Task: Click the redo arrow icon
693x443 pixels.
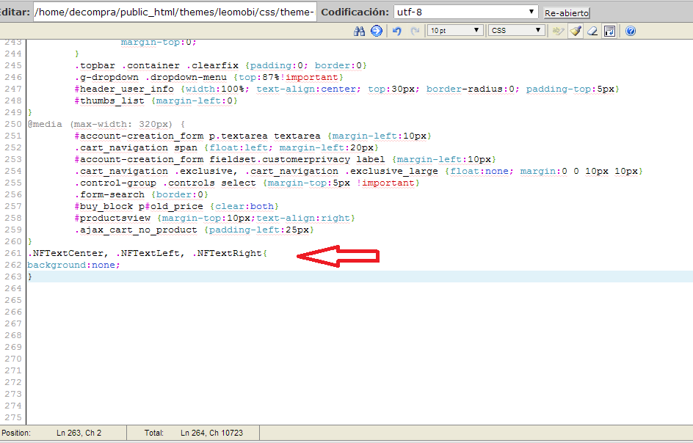Action: [415, 31]
